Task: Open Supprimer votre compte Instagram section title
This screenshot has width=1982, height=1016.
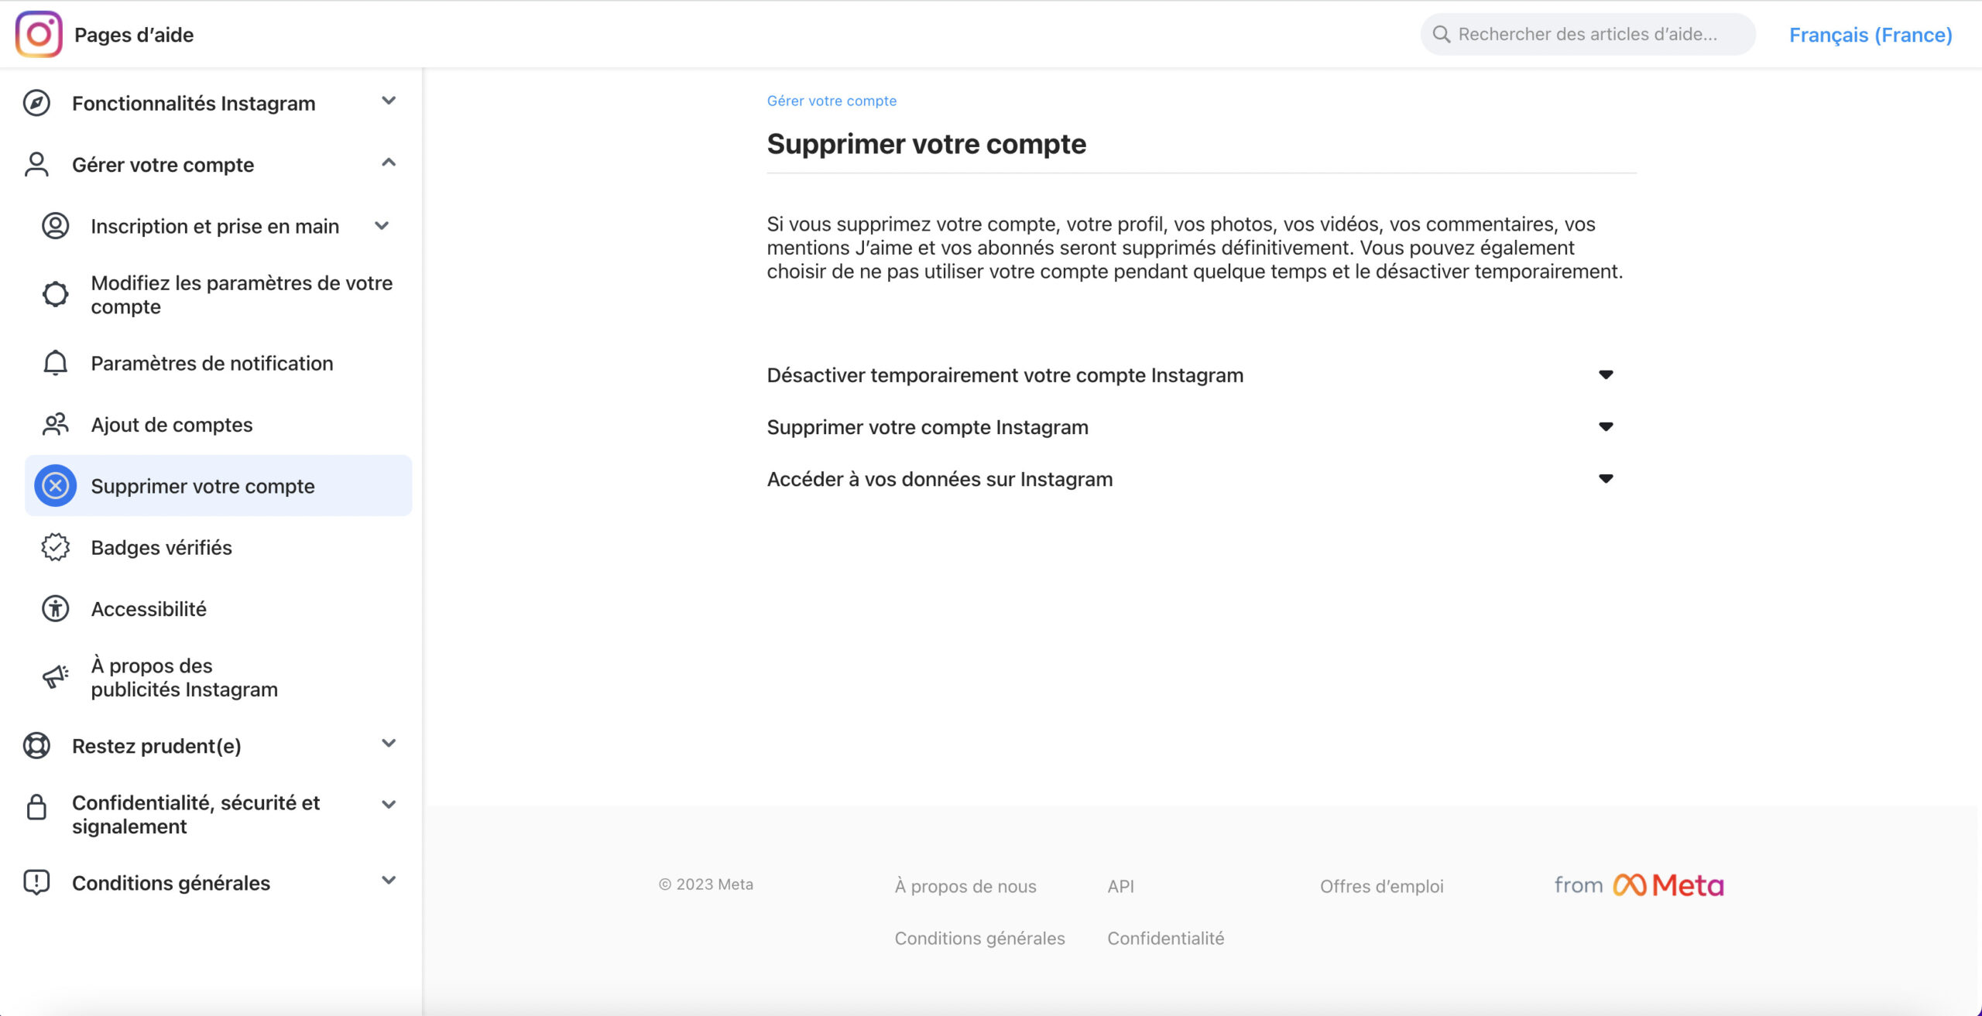Action: [928, 426]
